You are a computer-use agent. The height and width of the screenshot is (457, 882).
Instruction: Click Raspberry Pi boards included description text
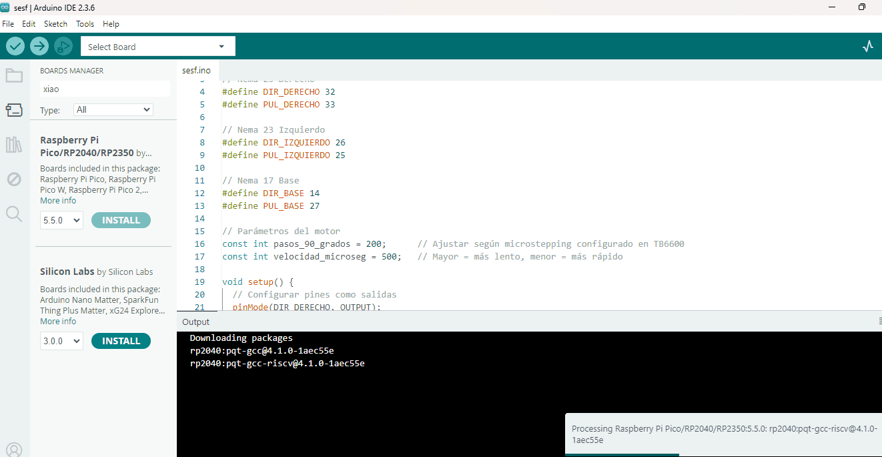pos(100,179)
